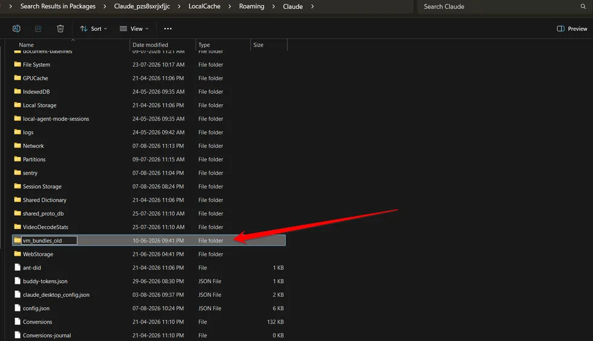The image size is (593, 341).
Task: Click the Share toolbar icon
Action: (x=38, y=28)
